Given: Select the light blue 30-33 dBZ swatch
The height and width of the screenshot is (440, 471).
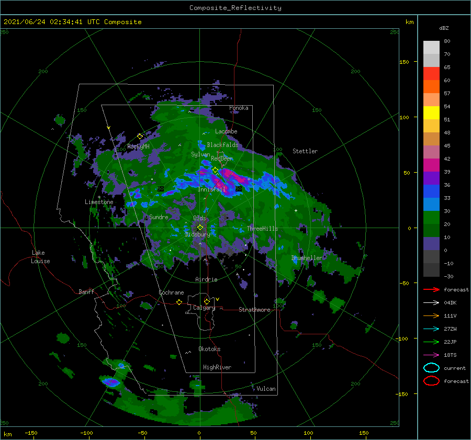Looking at the screenshot, I should (x=431, y=204).
